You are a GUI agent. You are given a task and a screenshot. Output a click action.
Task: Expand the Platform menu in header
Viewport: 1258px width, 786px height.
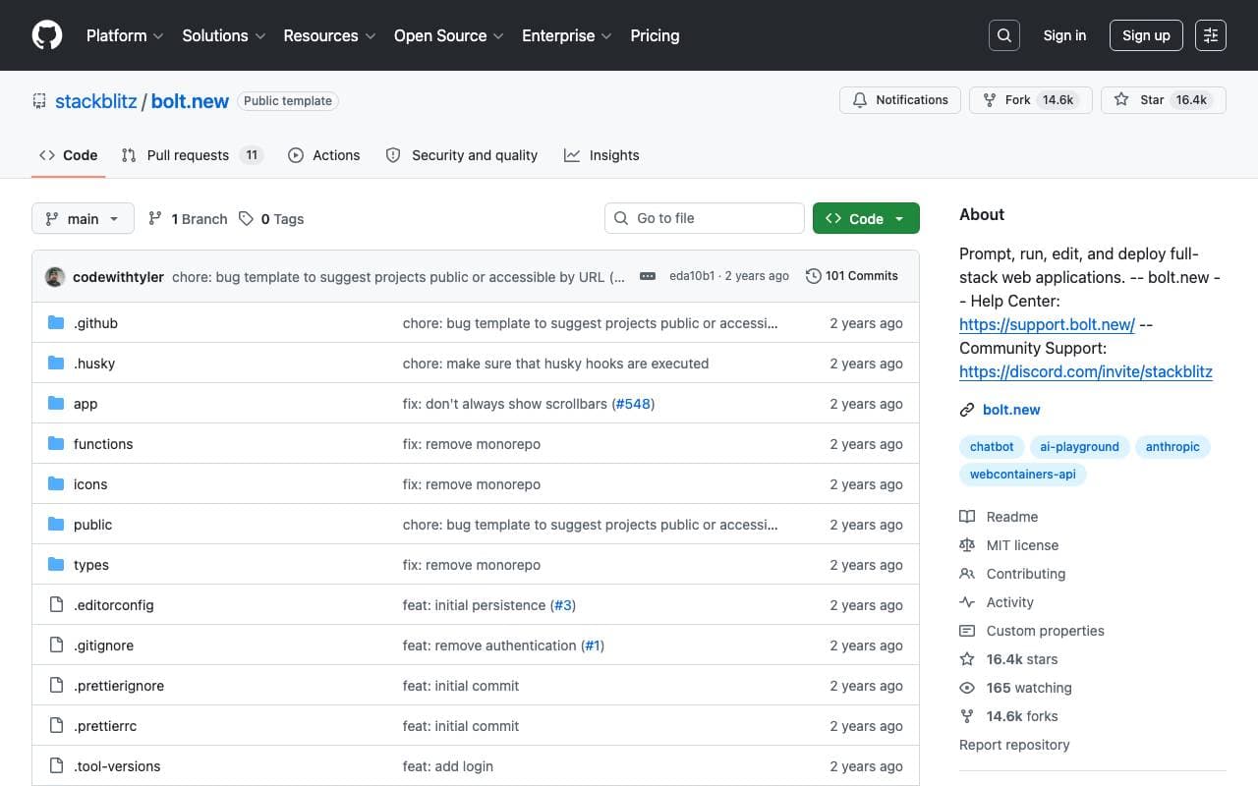click(124, 35)
